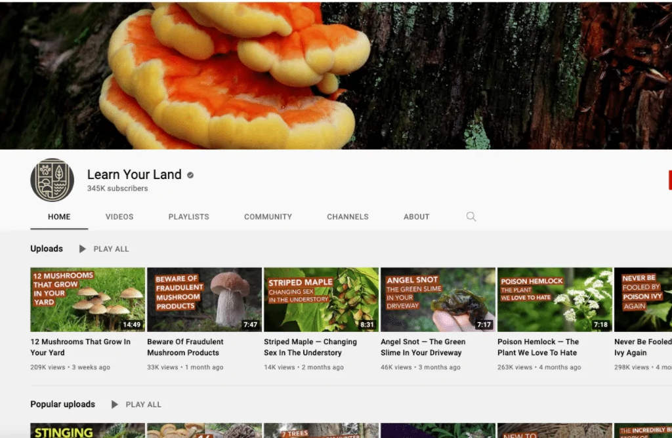The image size is (672, 438).
Task: Click the title 'Angel Snot — The Green Slime'
Action: click(423, 348)
